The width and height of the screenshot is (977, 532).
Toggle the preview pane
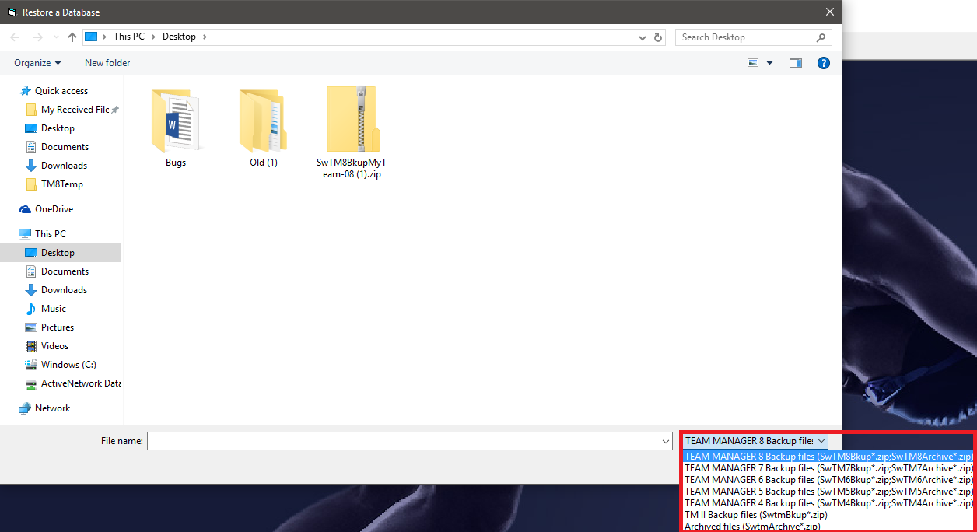(x=795, y=63)
